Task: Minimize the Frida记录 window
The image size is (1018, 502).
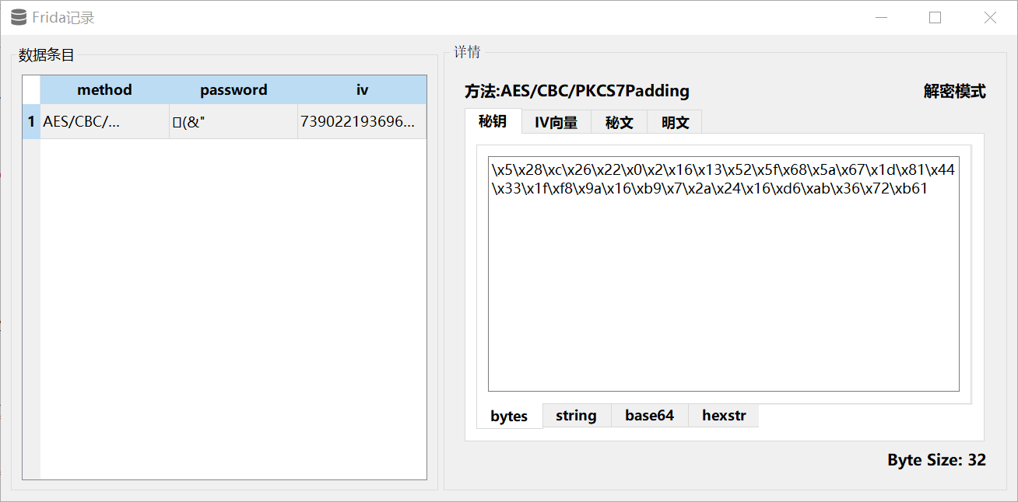Action: pyautogui.click(x=880, y=17)
